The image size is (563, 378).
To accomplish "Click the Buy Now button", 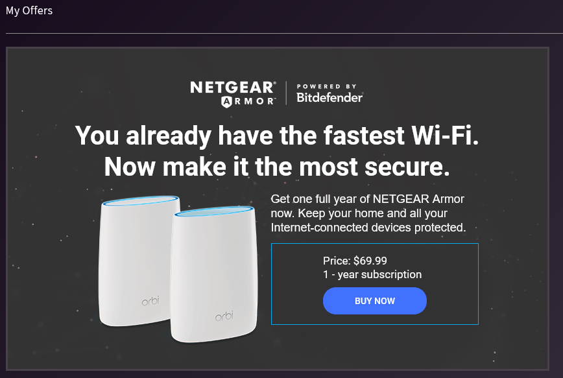I will coord(374,301).
